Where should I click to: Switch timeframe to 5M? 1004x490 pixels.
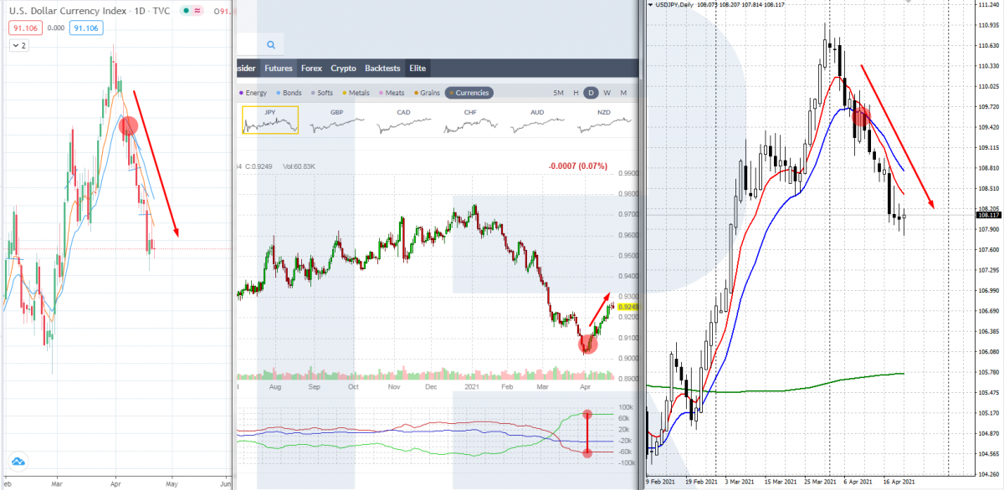(x=558, y=93)
